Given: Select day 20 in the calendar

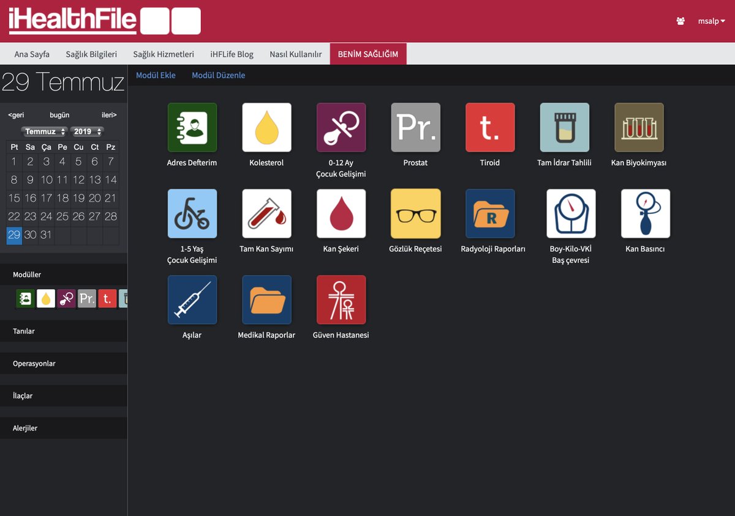Looking at the screenshot, I should point(94,198).
